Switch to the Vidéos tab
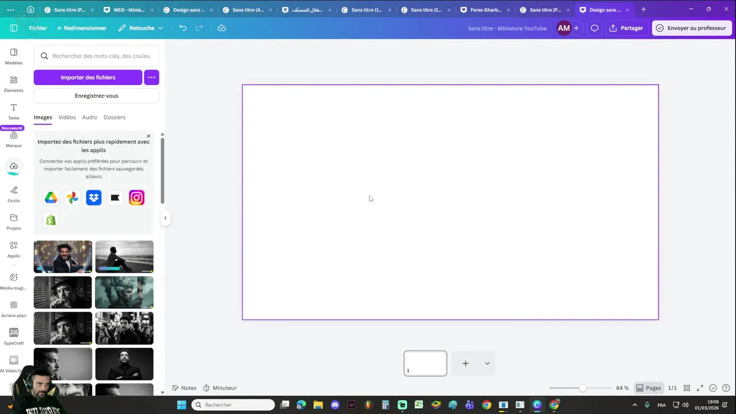Image resolution: width=736 pixels, height=414 pixels. [67, 117]
